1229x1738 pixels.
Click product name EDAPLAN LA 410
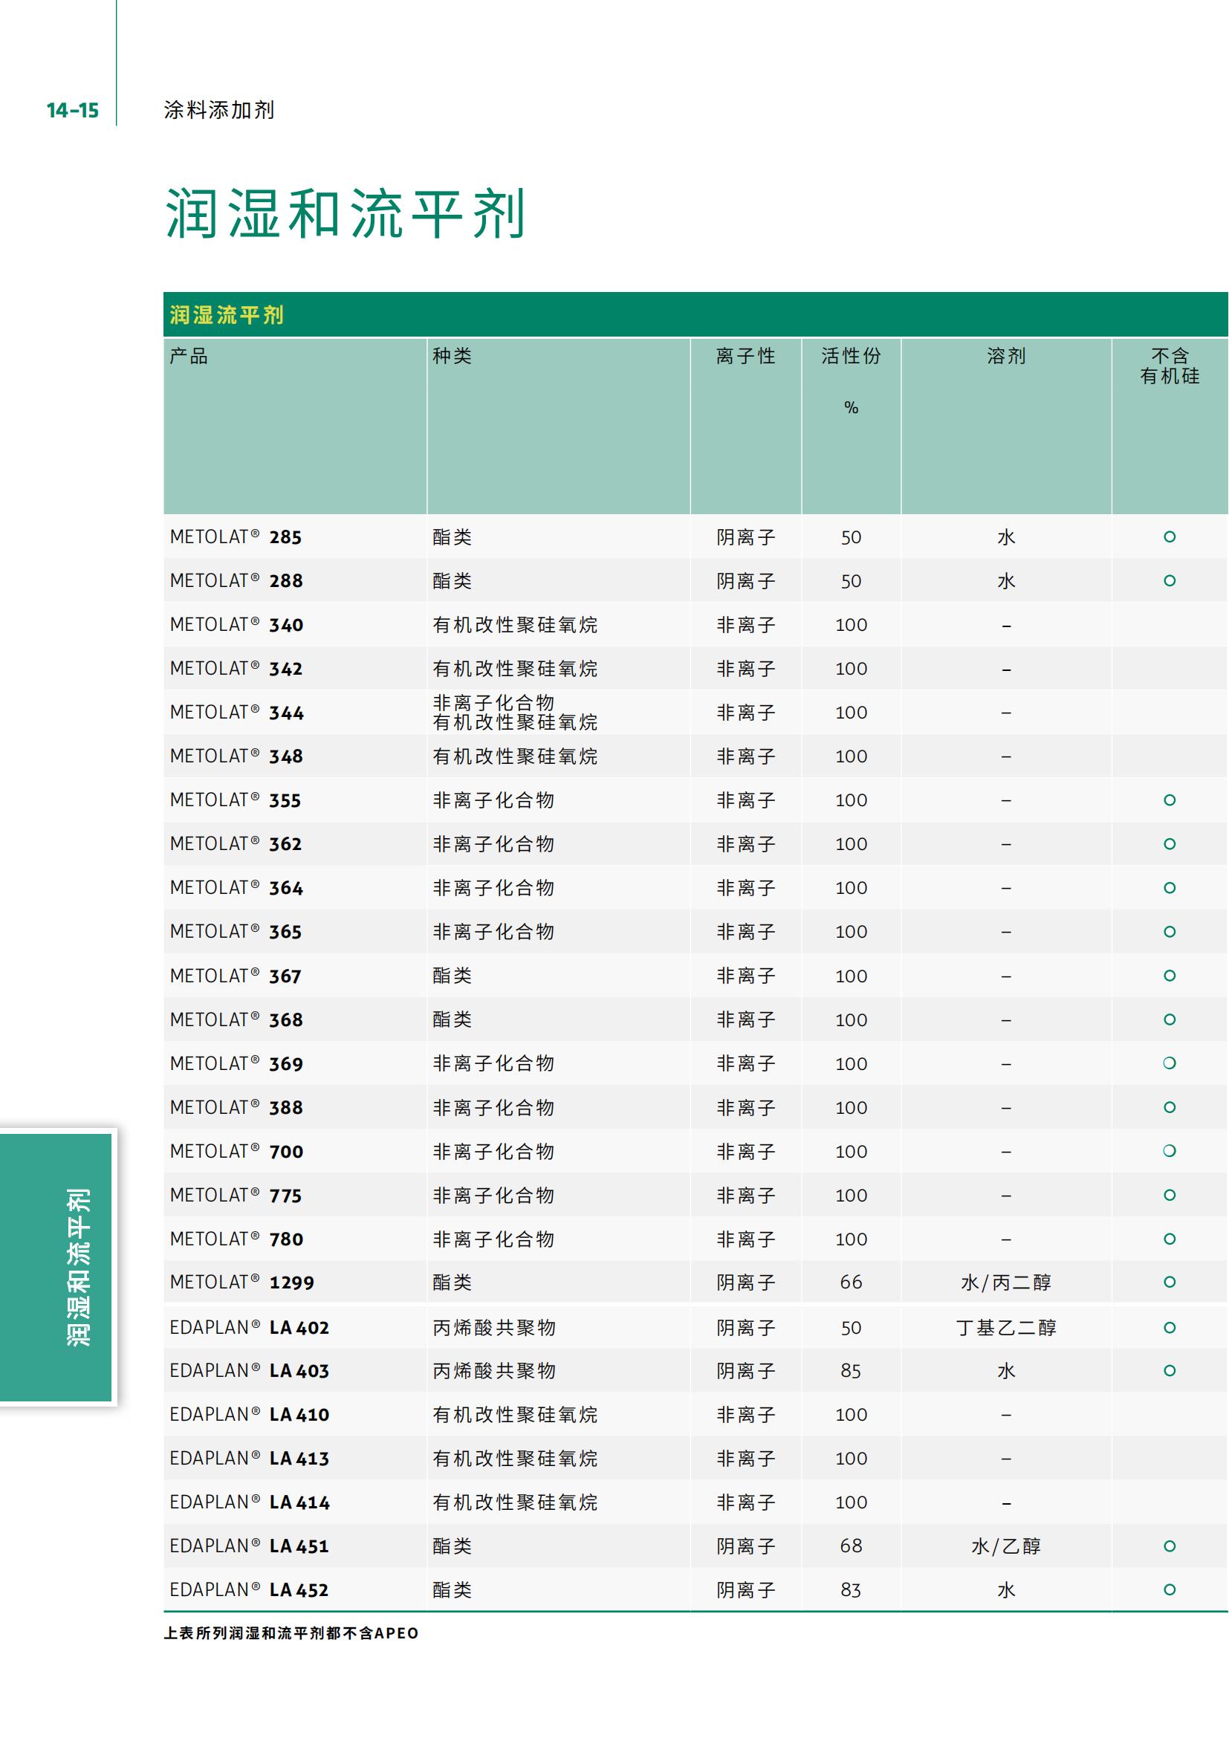point(250,1414)
